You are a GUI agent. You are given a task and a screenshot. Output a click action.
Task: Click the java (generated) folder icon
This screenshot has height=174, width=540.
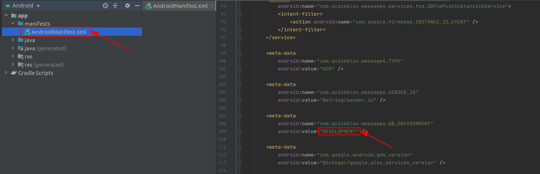[21, 48]
